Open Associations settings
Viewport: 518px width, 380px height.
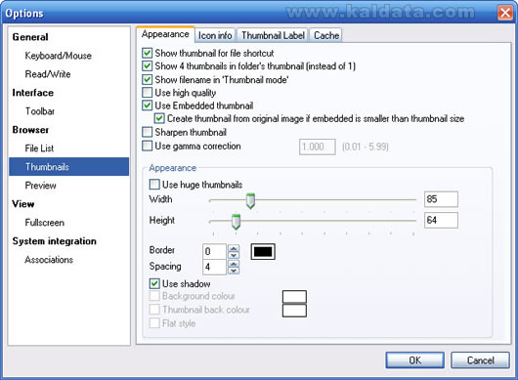pos(49,260)
